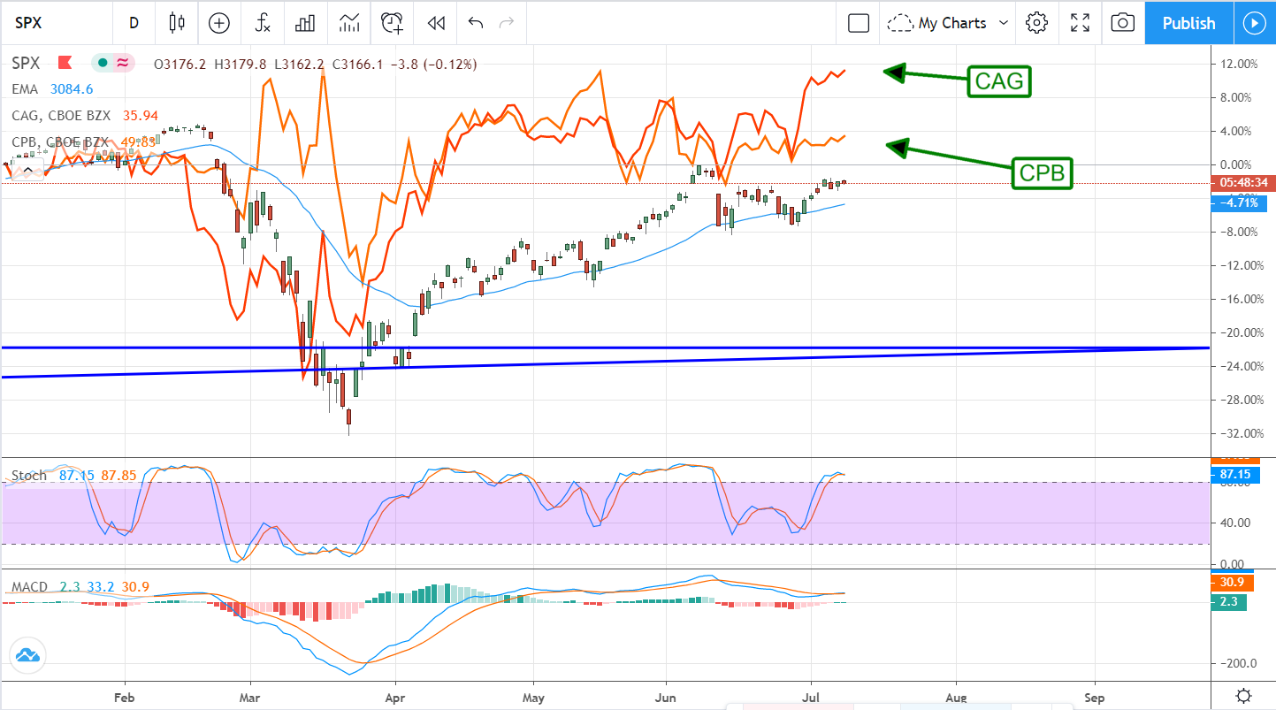Open the financials bar chart icon

pos(305,23)
